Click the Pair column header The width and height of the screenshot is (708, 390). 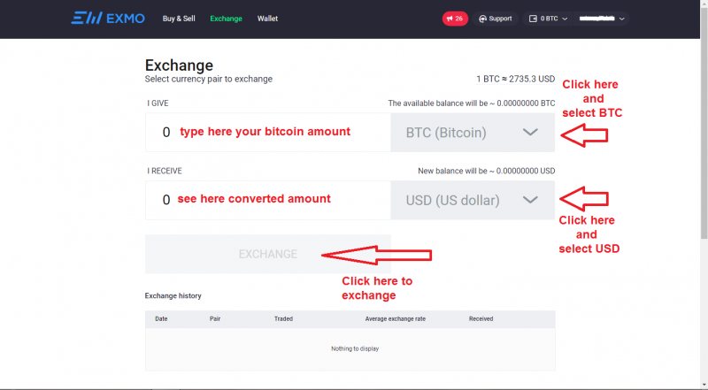pyautogui.click(x=215, y=318)
